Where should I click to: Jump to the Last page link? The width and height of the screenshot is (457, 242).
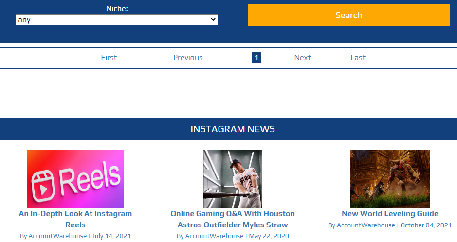click(358, 58)
